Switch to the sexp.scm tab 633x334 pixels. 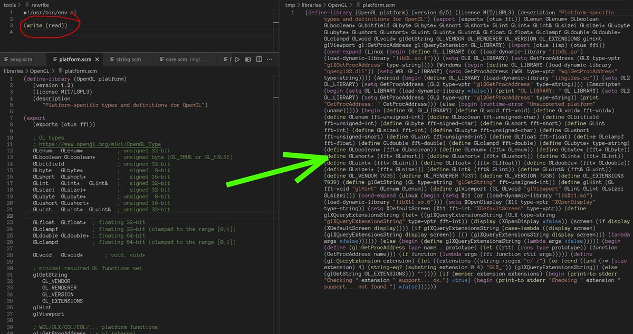21,60
